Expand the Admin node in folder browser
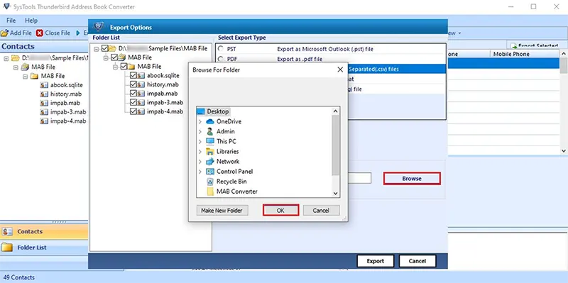This screenshot has width=568, height=283. 200,131
